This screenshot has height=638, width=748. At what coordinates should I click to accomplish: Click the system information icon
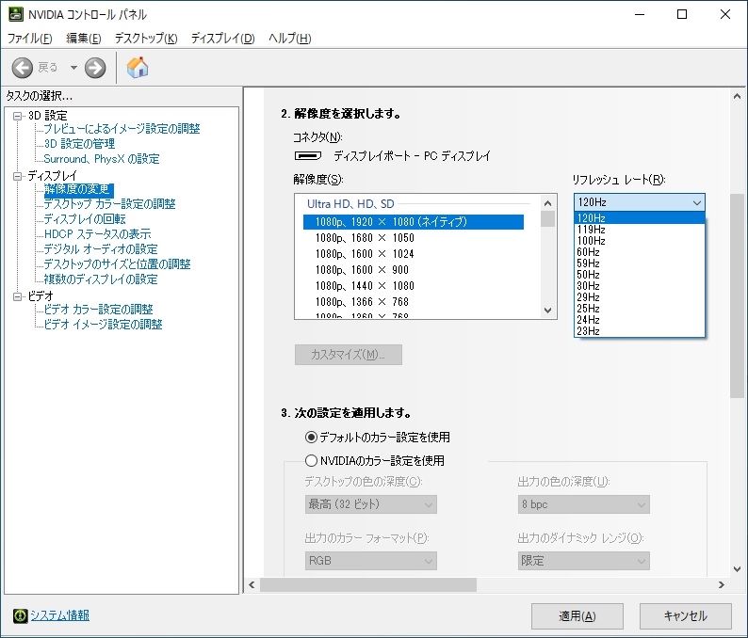pos(20,615)
